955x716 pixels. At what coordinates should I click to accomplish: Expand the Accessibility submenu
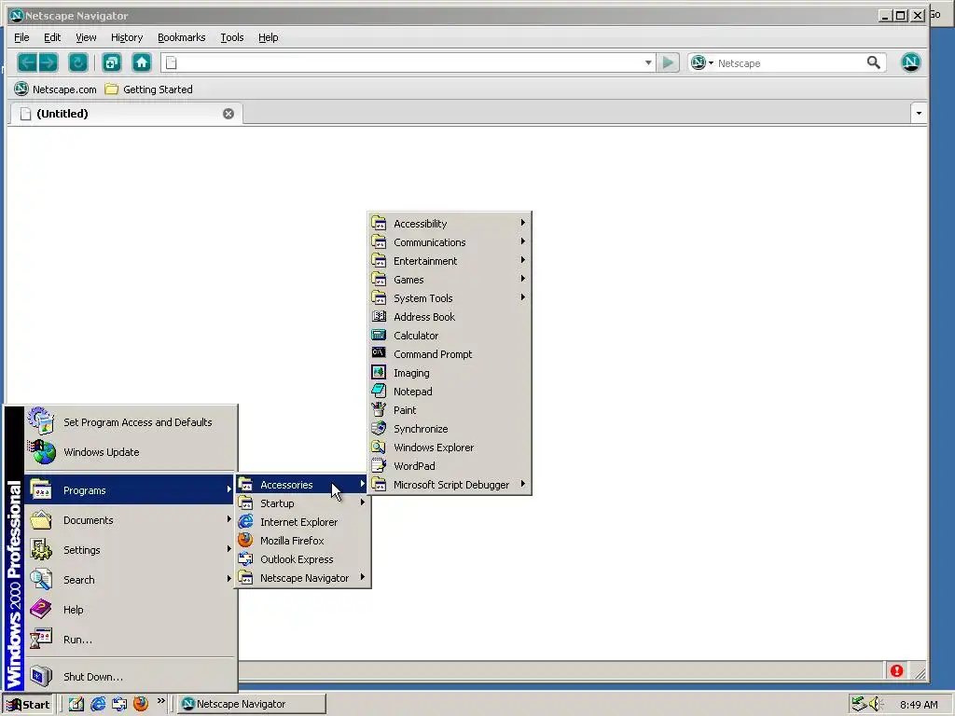coord(450,224)
